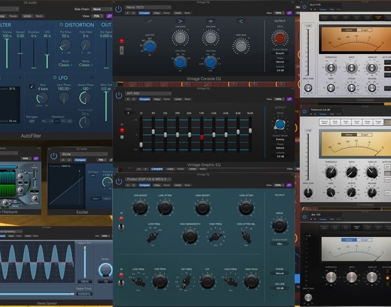
Task: Open the Pultec EQP-1A & MEQ-5 preset dropdown
Action: pyautogui.click(x=148, y=179)
